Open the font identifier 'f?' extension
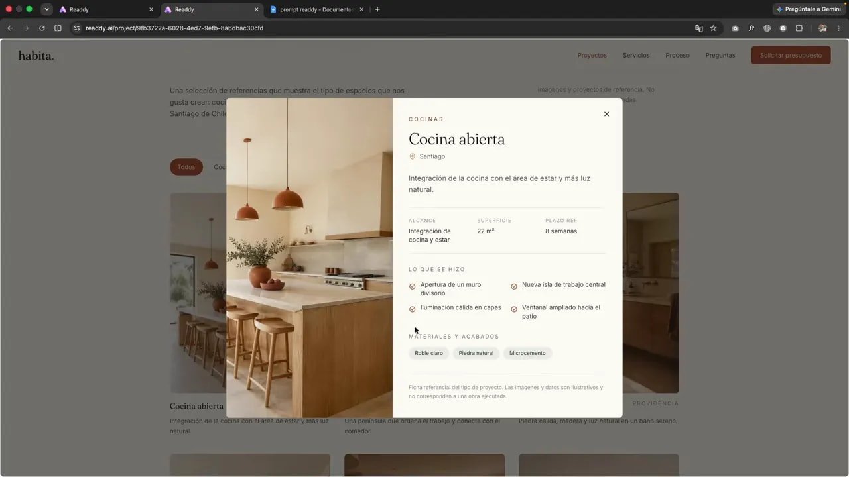This screenshot has height=477, width=849. tap(751, 28)
